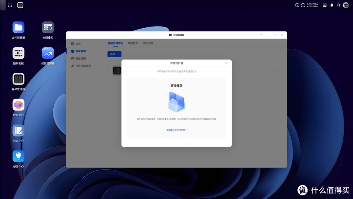This screenshot has height=199, width=353.
Task: Switch to 高级设置 tab
Action: pos(148,43)
